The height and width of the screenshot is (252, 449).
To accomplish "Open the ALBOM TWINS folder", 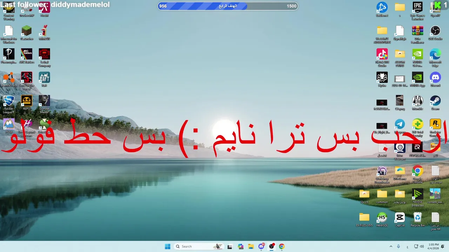I will pos(400,57).
